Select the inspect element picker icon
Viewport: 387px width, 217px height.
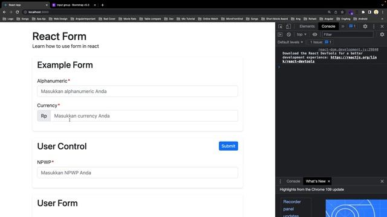pyautogui.click(x=281, y=27)
